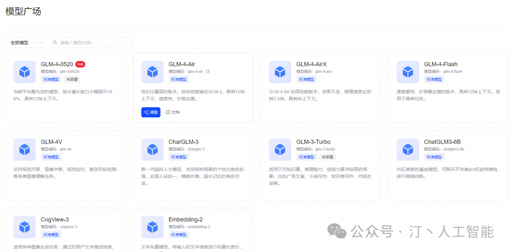The image size is (510, 252).
Task: Click model code text charglm-3
Action: 196,149
